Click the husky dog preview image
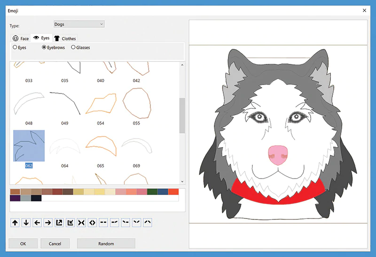The width and height of the screenshot is (376, 257). pyautogui.click(x=278, y=134)
